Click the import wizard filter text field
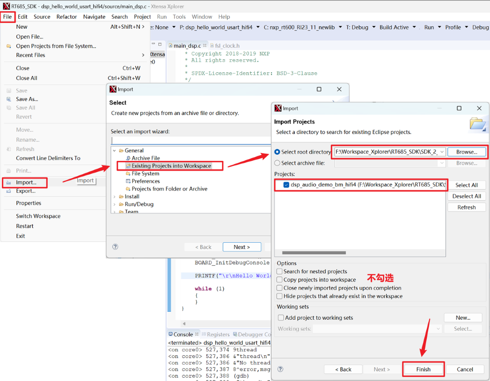The image size is (490, 381). [190, 141]
